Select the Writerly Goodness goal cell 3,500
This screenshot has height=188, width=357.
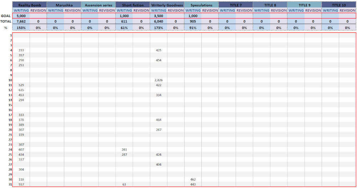[x=159, y=16]
